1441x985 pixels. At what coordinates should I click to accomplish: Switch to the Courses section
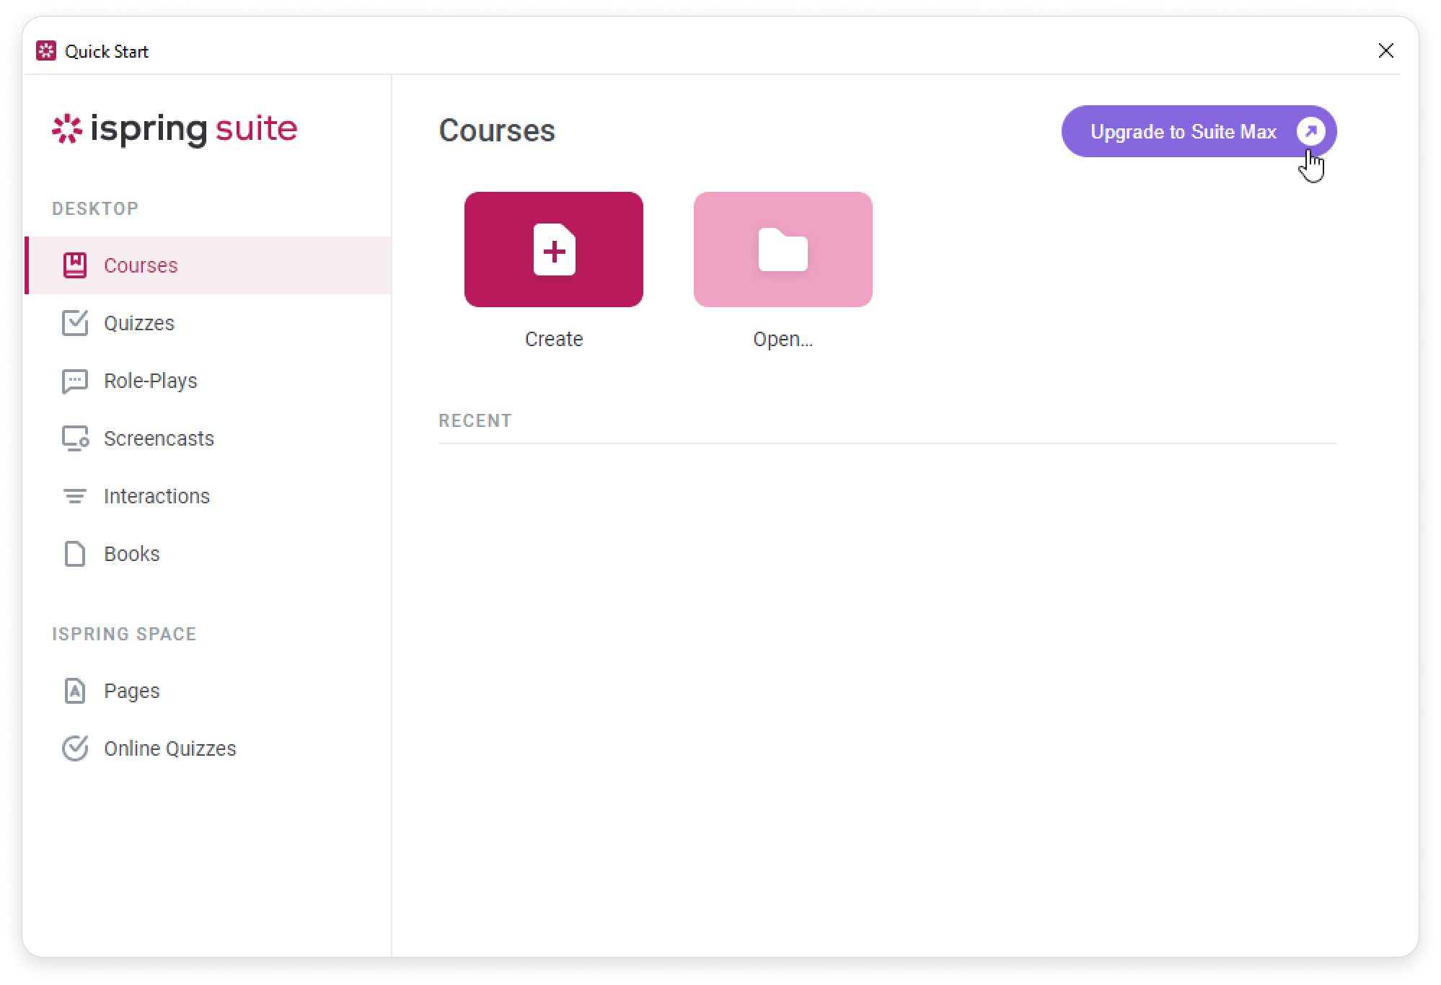pyautogui.click(x=141, y=265)
